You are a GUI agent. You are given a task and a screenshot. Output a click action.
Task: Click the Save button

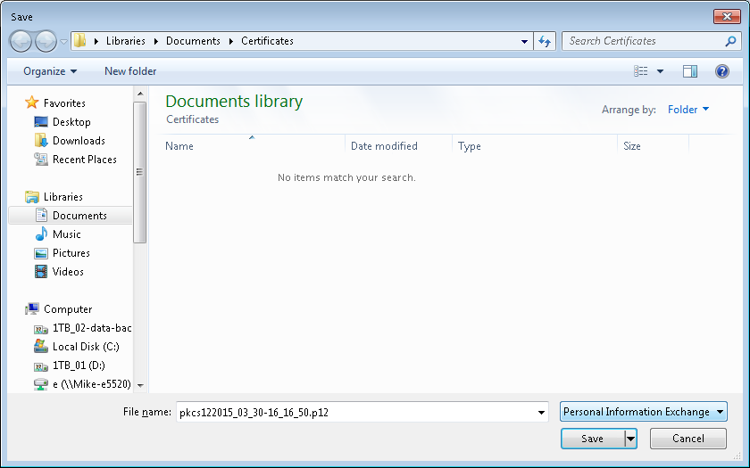click(x=592, y=439)
